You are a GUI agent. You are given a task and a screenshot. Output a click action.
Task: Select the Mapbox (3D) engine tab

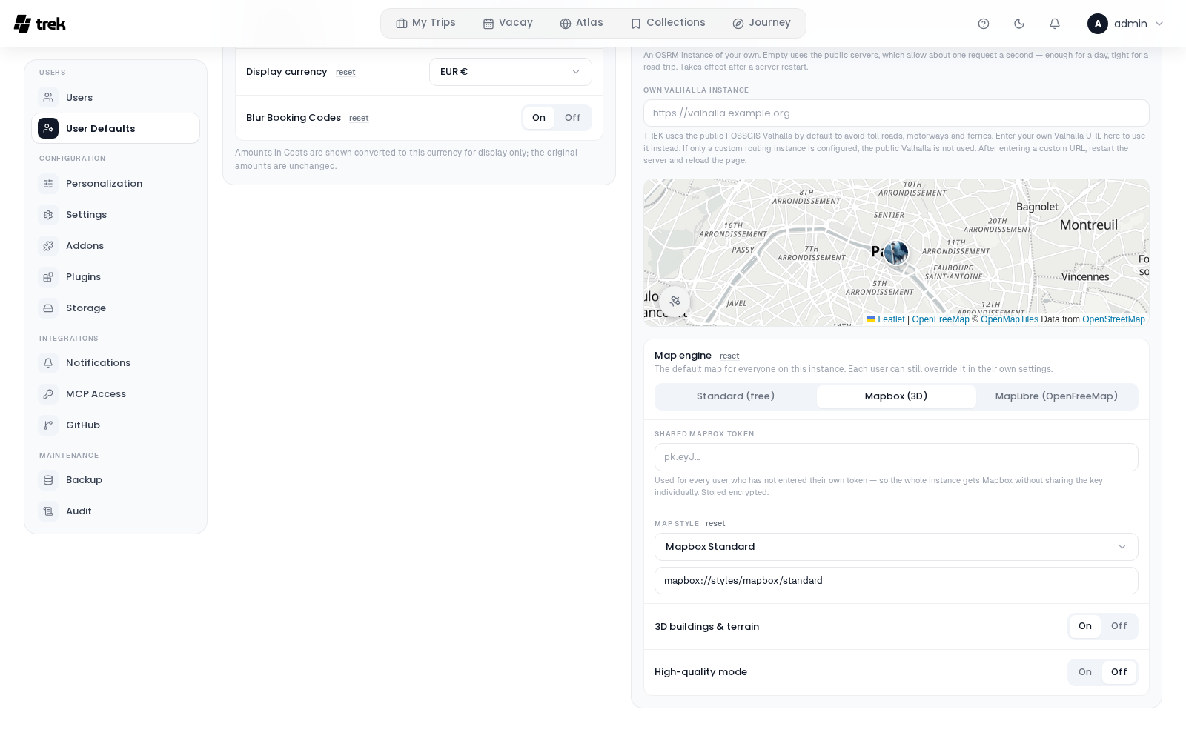point(896,396)
